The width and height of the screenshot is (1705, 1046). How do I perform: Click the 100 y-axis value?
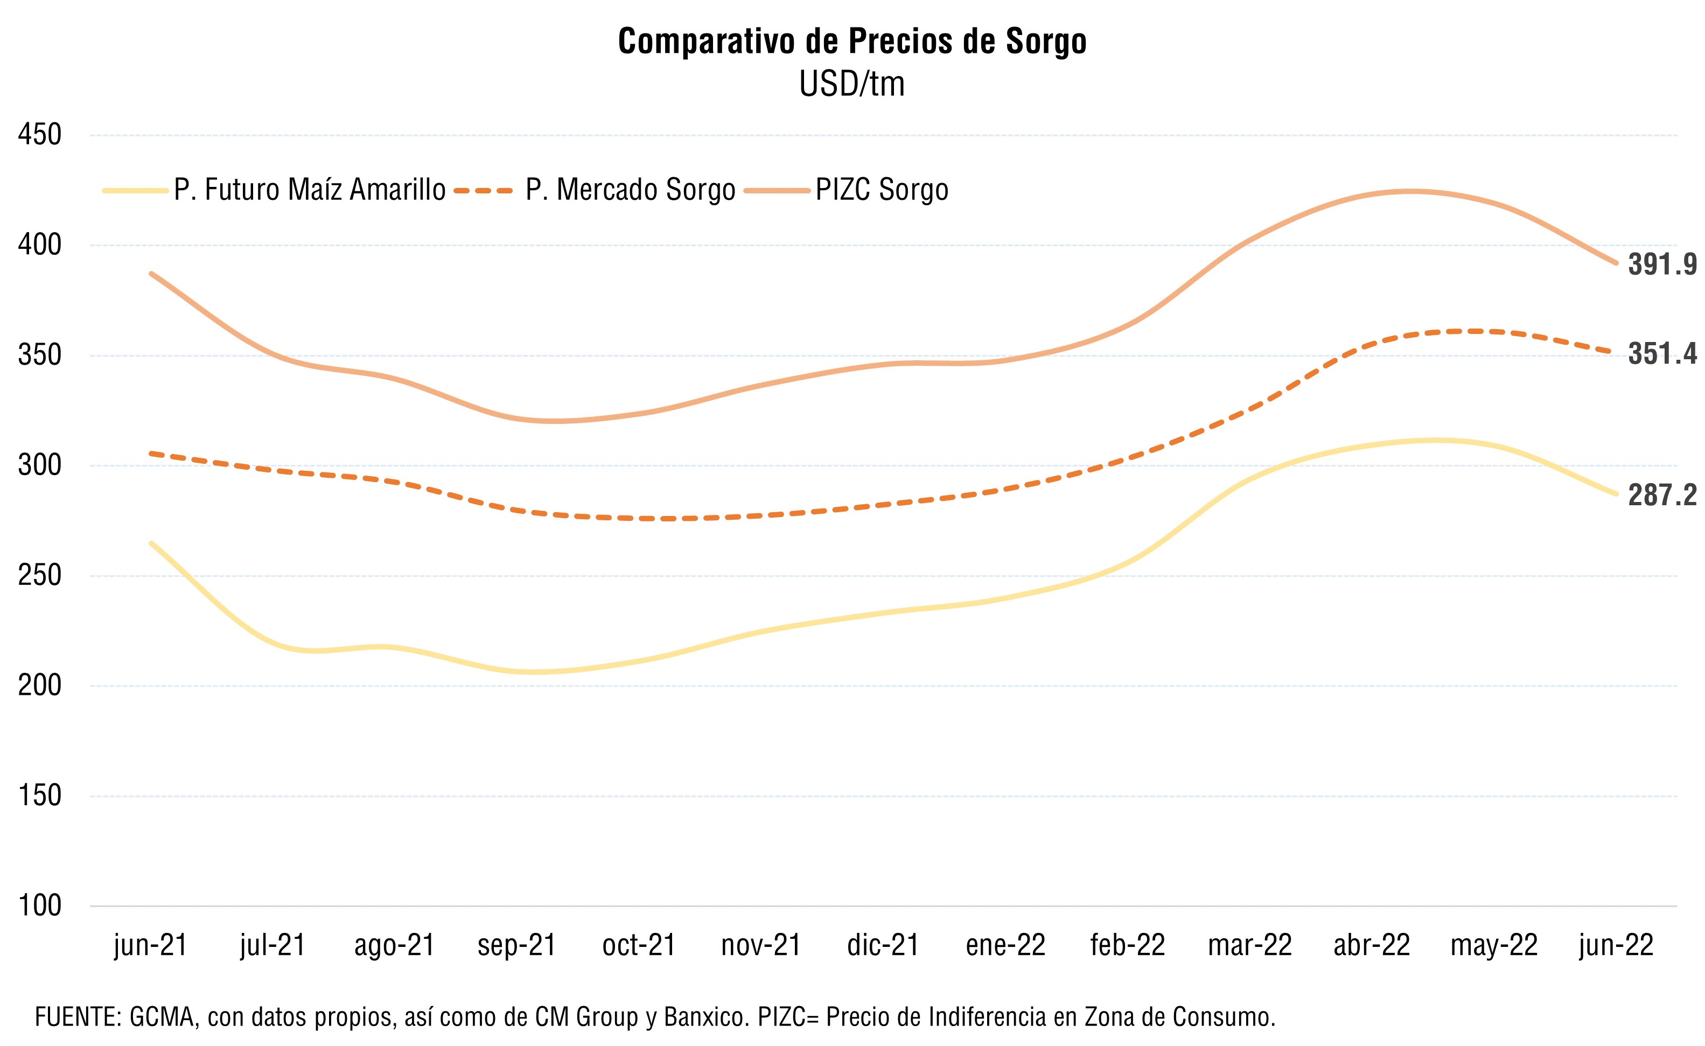(x=40, y=906)
